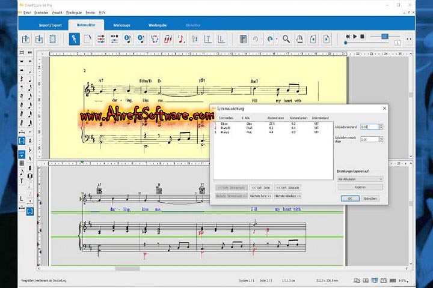Click the Akkoladenversatz oben spinner arrows
The image size is (433, 288).
[x=381, y=139]
